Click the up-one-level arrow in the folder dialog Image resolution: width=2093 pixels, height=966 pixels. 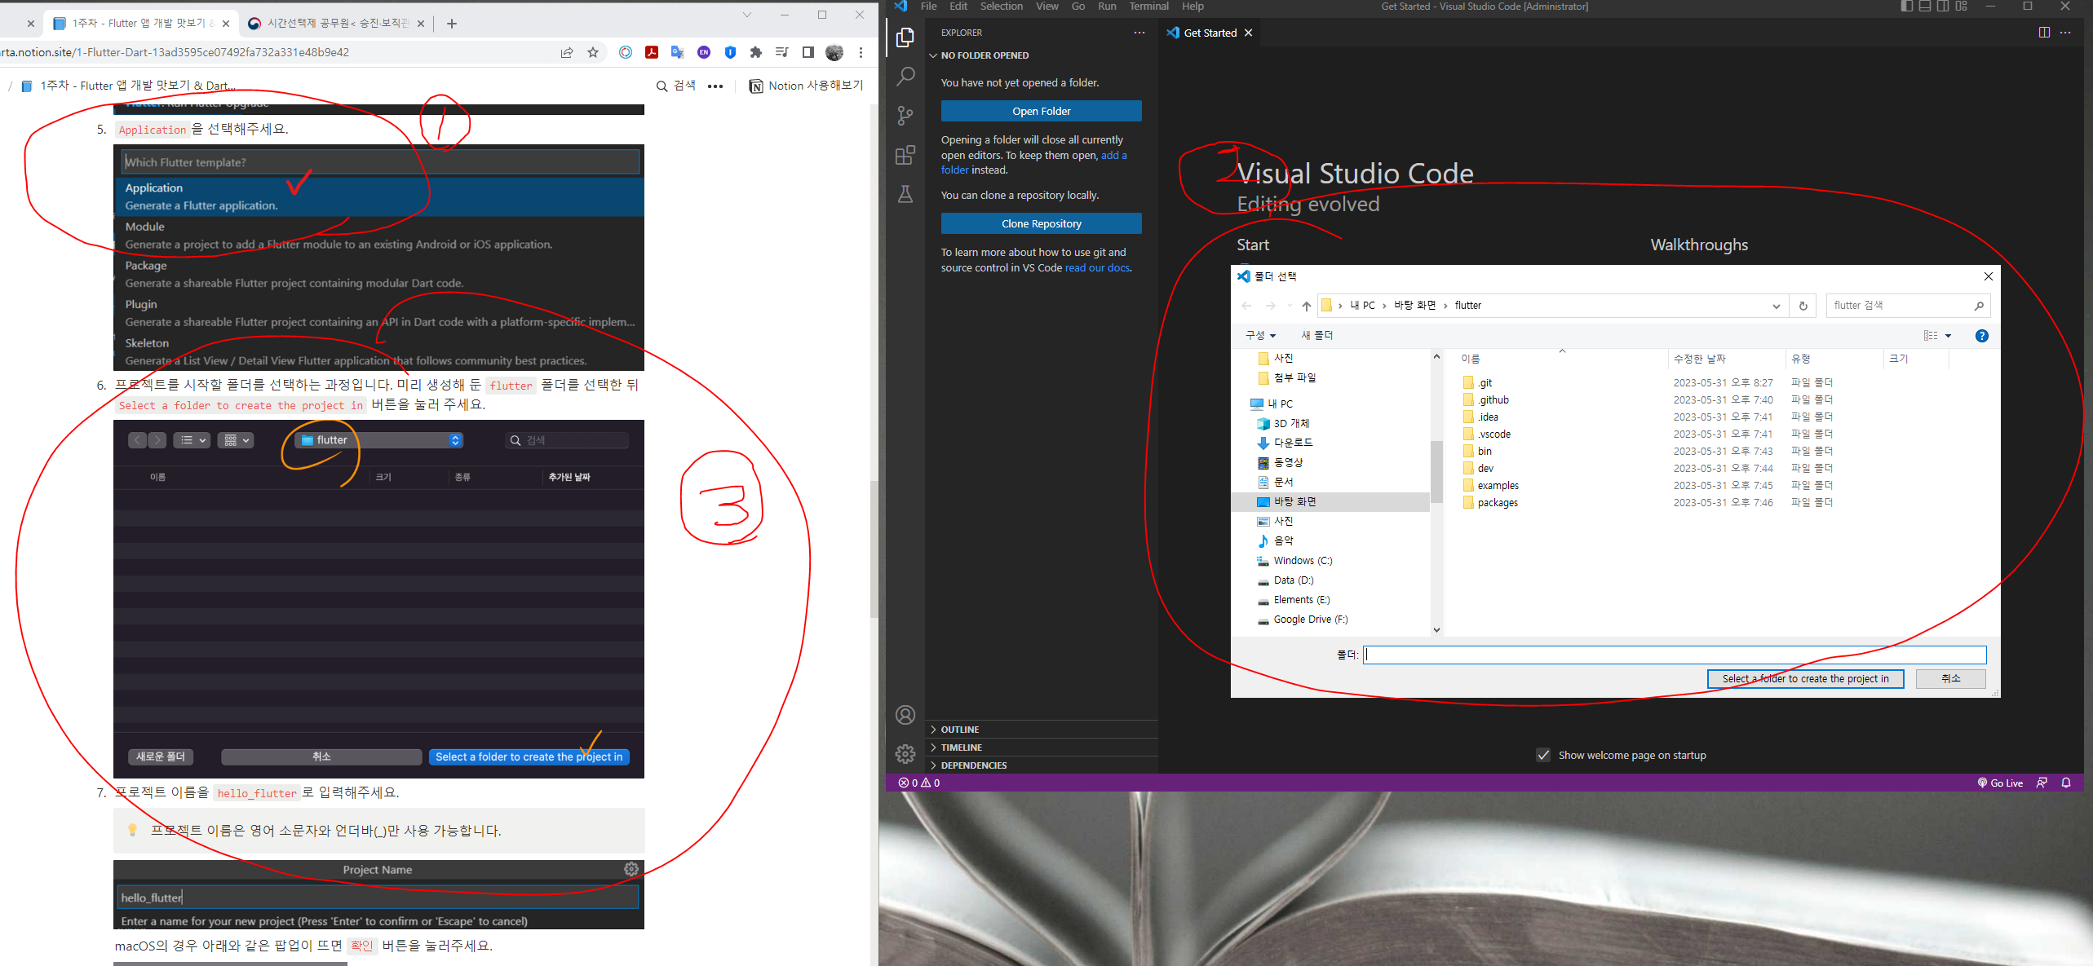pos(1307,306)
